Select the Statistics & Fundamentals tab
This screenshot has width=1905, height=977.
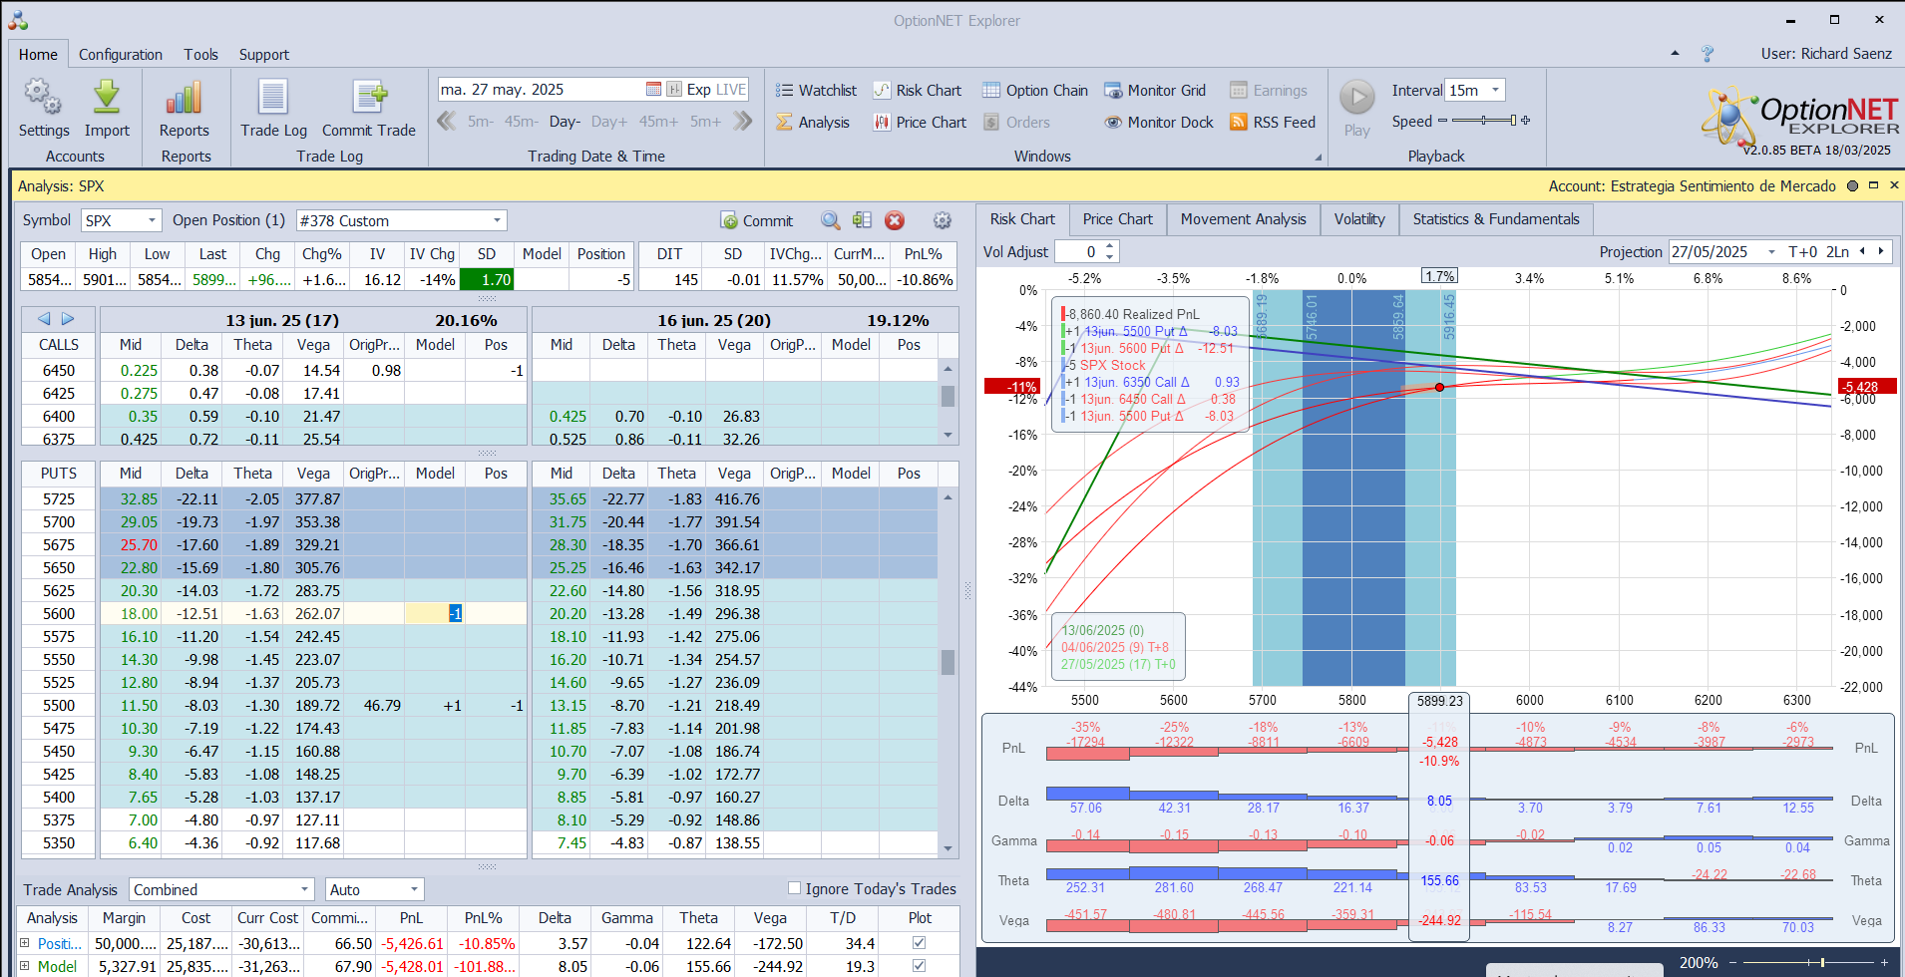coord(1496,219)
